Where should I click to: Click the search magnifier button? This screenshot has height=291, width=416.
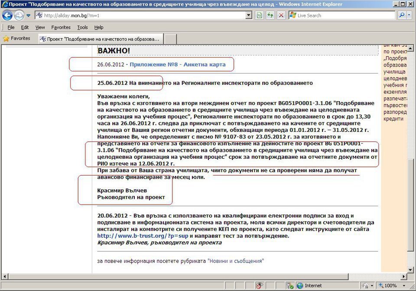(x=402, y=16)
